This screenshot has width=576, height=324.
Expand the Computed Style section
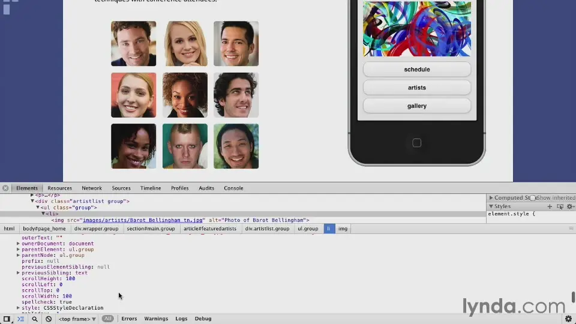(x=491, y=197)
